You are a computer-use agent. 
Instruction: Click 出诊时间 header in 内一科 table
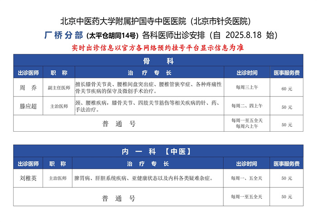pyautogui.click(x=246, y=164)
